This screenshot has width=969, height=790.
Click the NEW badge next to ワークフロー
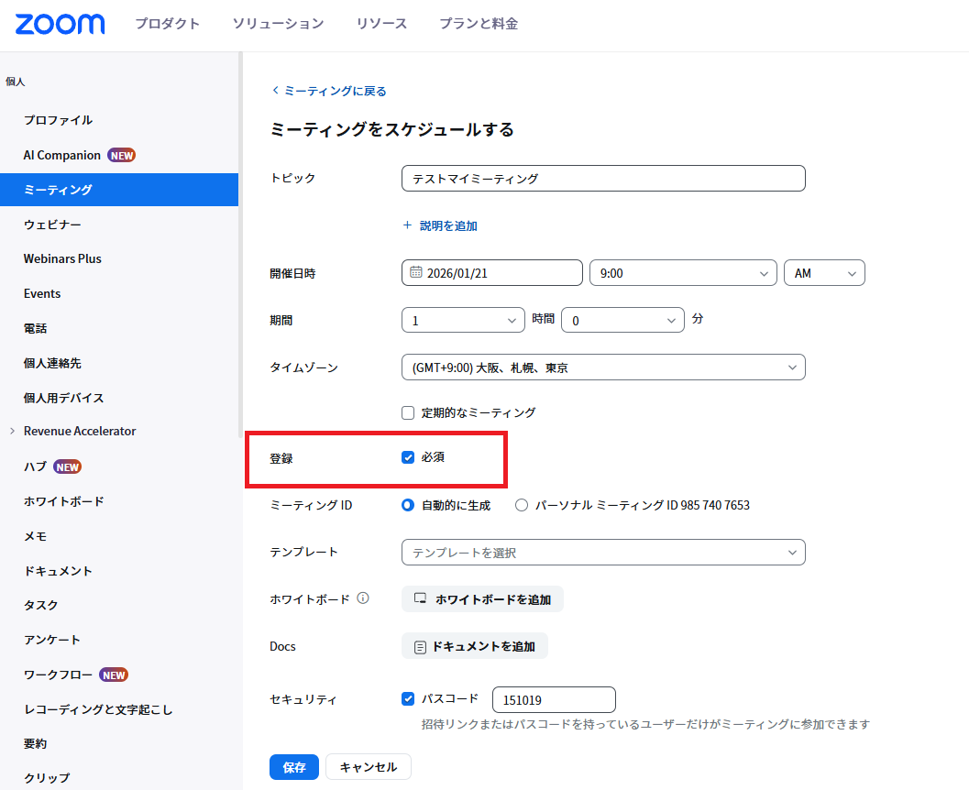coord(114,675)
